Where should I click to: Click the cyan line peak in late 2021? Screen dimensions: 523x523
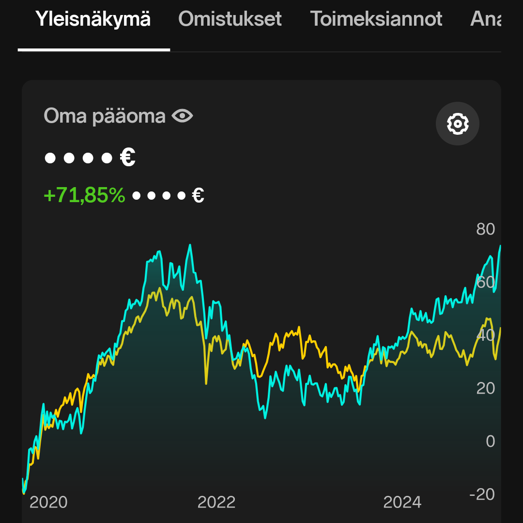point(190,245)
